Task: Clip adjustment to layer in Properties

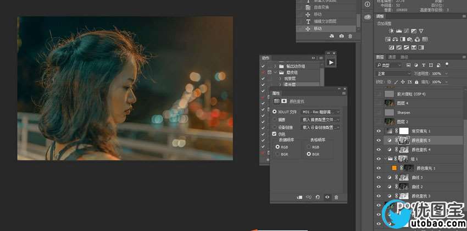Action: point(299,197)
